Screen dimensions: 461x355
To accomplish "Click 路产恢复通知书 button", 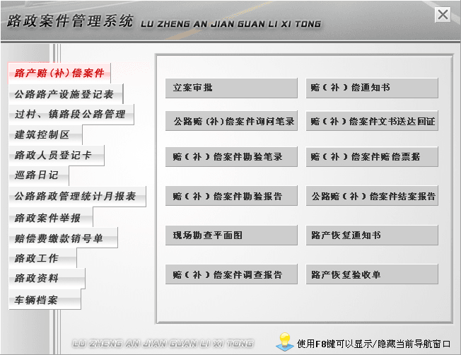I will 372,235.
